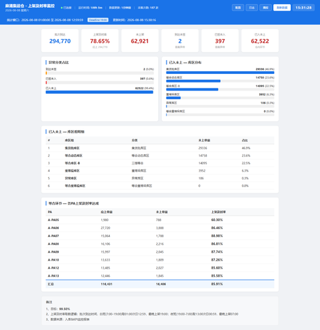Click the 2,216 cell in A-PA08 row
Image resolution: width=320 pixels, height=330 pixels.
(x=160, y=244)
